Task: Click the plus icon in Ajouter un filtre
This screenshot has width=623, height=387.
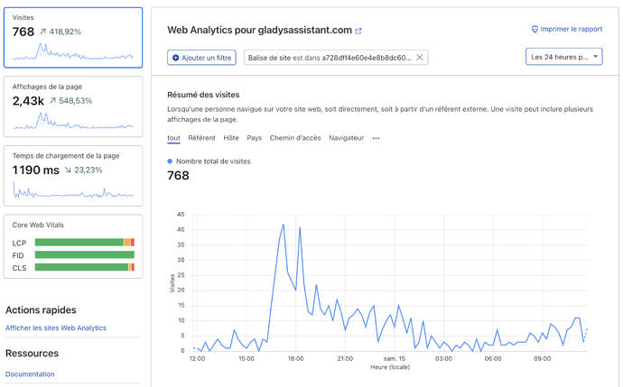Action: pos(176,58)
